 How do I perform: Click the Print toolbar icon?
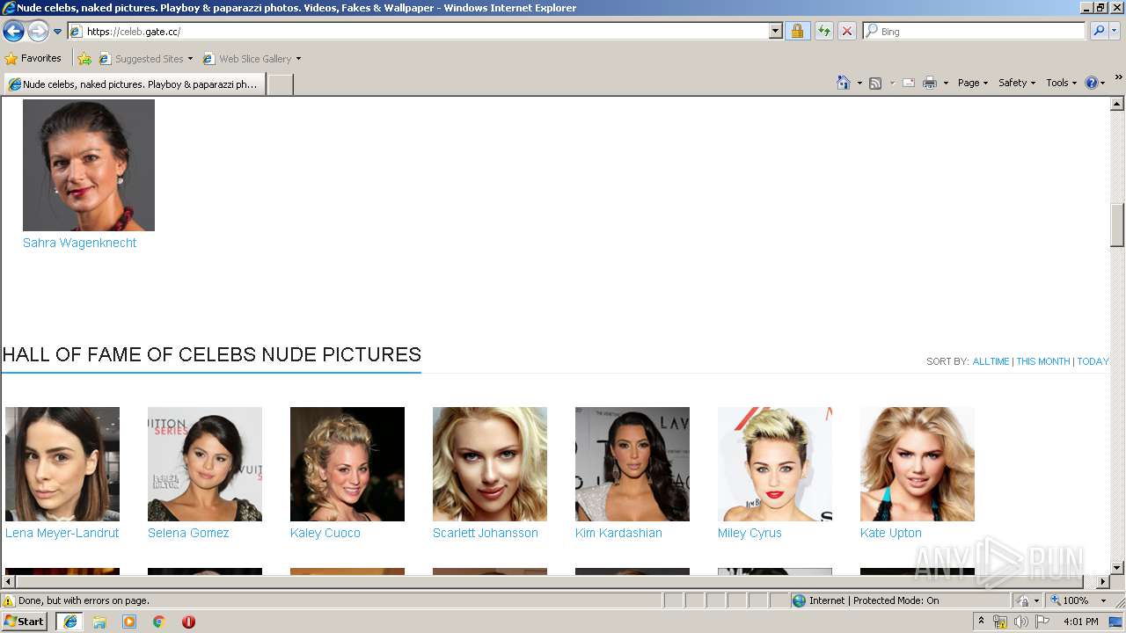pyautogui.click(x=930, y=83)
